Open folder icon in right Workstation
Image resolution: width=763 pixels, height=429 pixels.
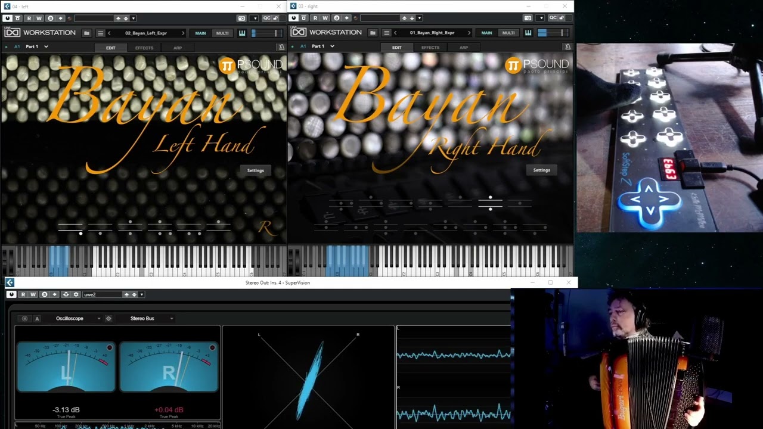tap(373, 33)
